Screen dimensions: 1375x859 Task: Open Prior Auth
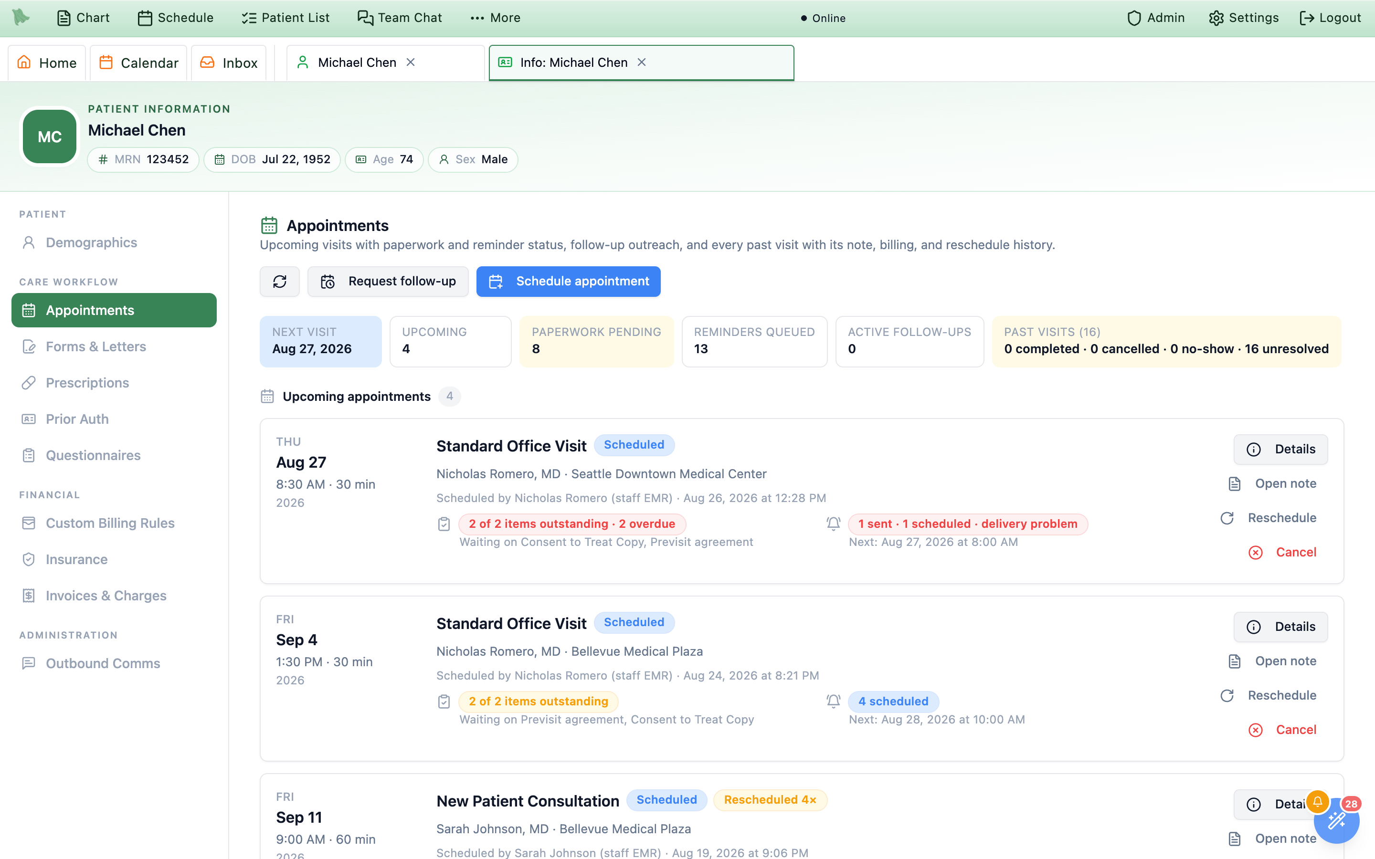pos(114,419)
